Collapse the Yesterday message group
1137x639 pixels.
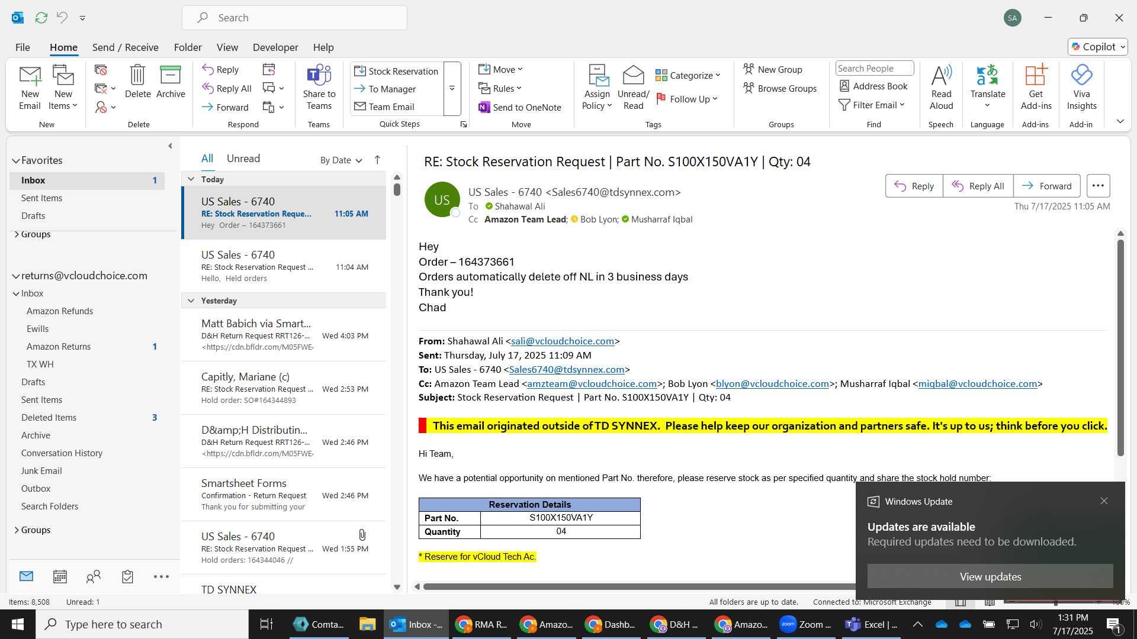tap(191, 301)
